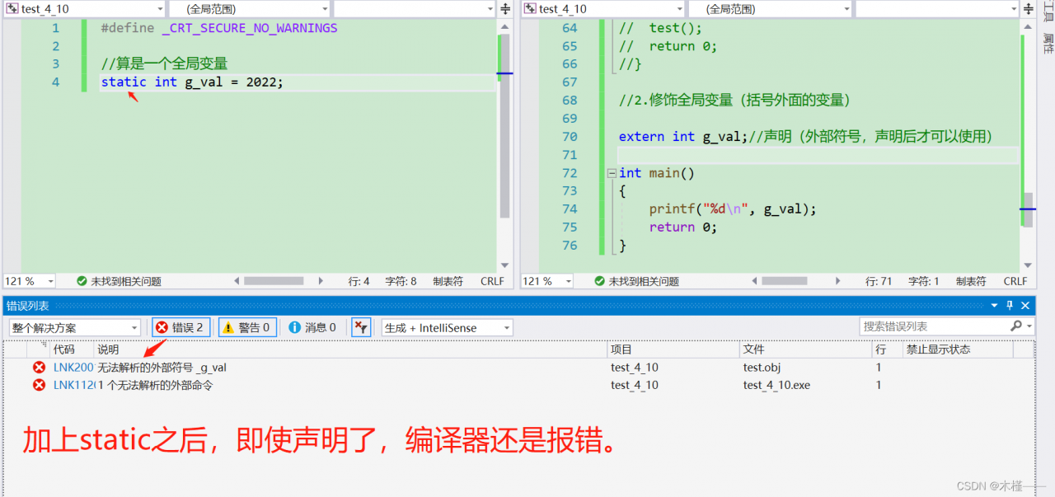Click the left editor's horizontal scrollbar thumb
Viewport: 1055px width, 497px height.
[274, 281]
